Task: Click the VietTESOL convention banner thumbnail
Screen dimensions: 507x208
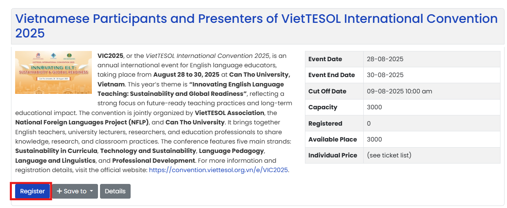Action: click(x=53, y=73)
